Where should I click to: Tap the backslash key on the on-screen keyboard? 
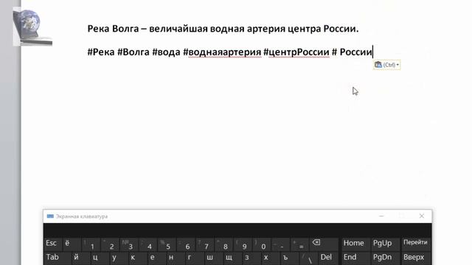pos(308,258)
